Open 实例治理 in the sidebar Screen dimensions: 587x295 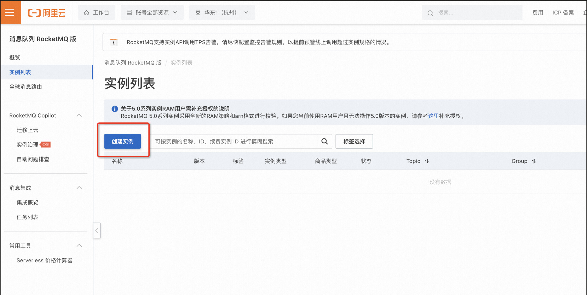pos(27,145)
